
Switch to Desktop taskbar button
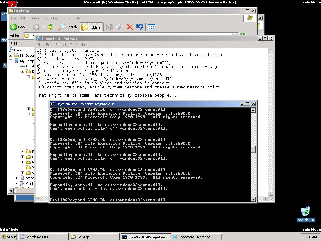(x=94, y=237)
